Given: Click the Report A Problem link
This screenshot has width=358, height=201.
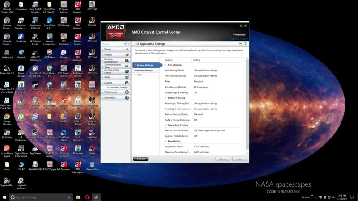Looking at the screenshot, I should 239,39.
